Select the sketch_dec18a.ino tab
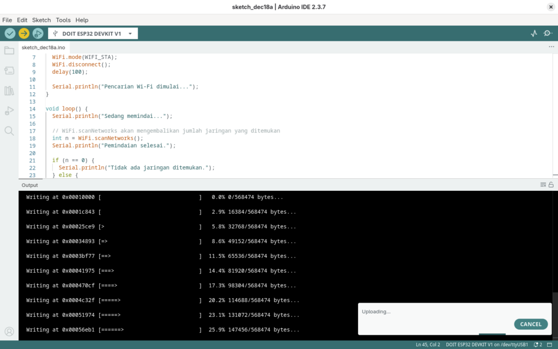The width and height of the screenshot is (558, 349). click(x=43, y=47)
